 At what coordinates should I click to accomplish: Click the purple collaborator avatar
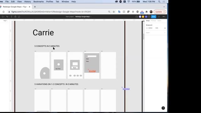(x=146, y=17)
